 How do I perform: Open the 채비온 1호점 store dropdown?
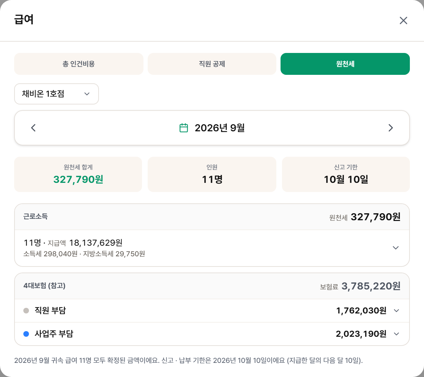click(x=57, y=94)
